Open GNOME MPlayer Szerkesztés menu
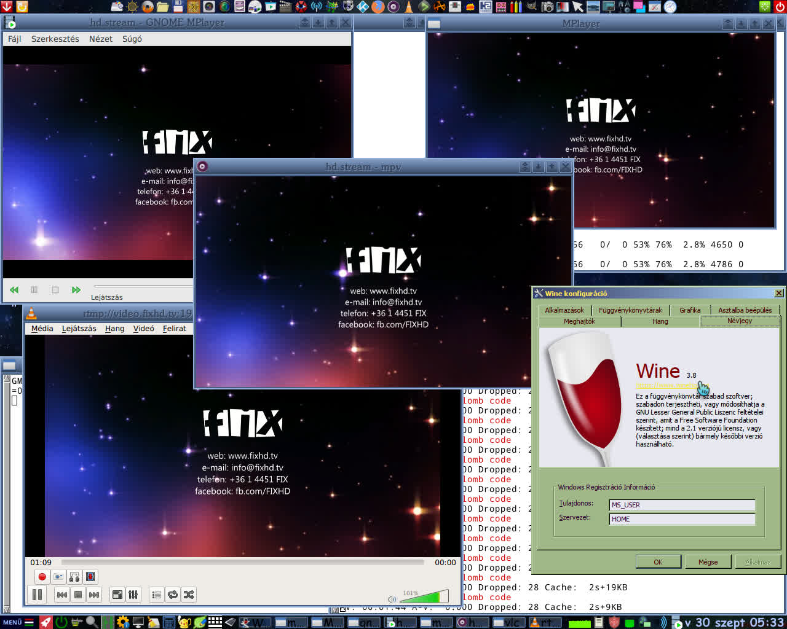 click(55, 39)
